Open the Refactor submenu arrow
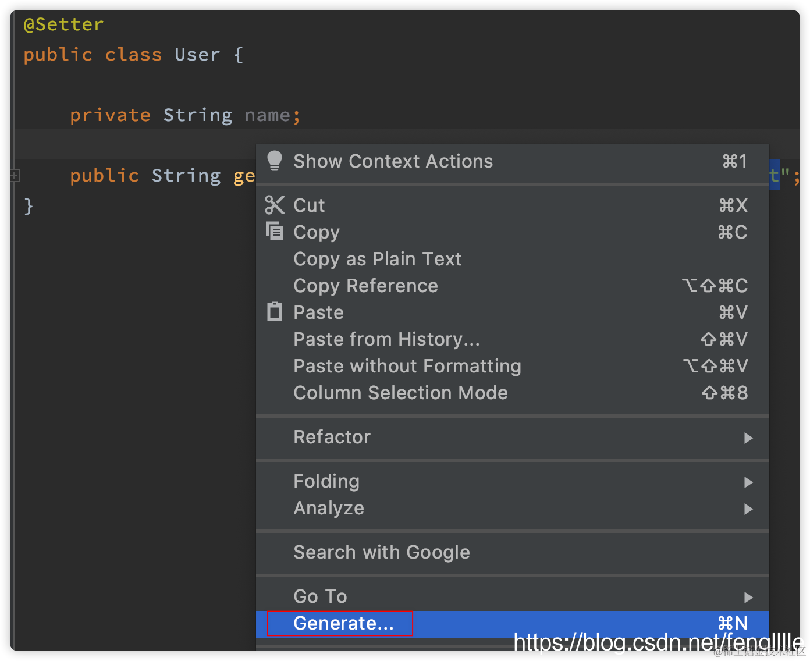This screenshot has height=661, width=810. click(x=748, y=438)
